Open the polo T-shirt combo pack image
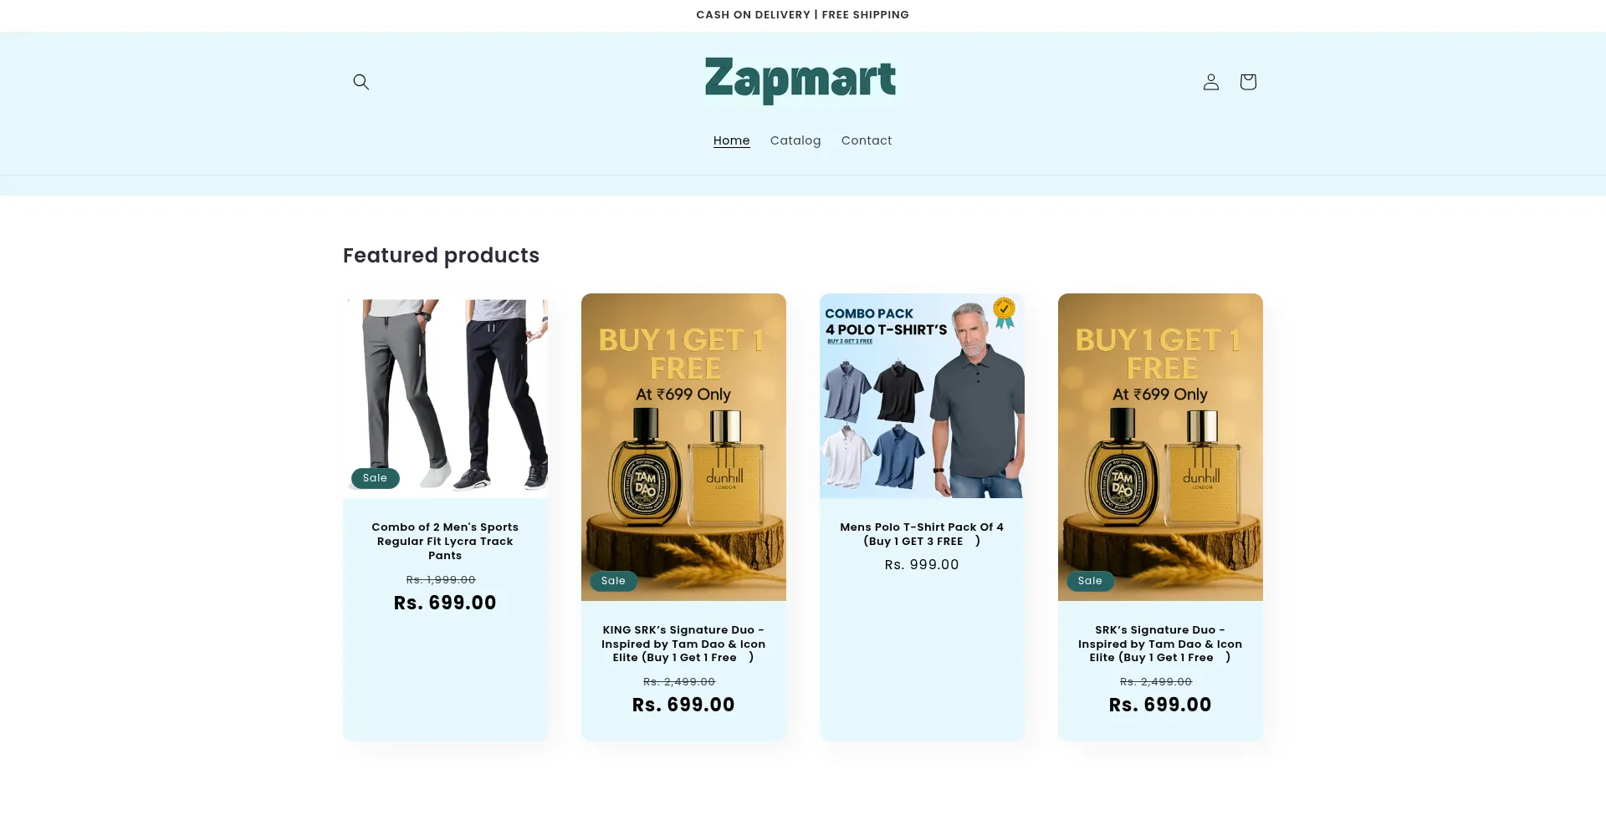The image size is (1606, 830). coord(922,395)
